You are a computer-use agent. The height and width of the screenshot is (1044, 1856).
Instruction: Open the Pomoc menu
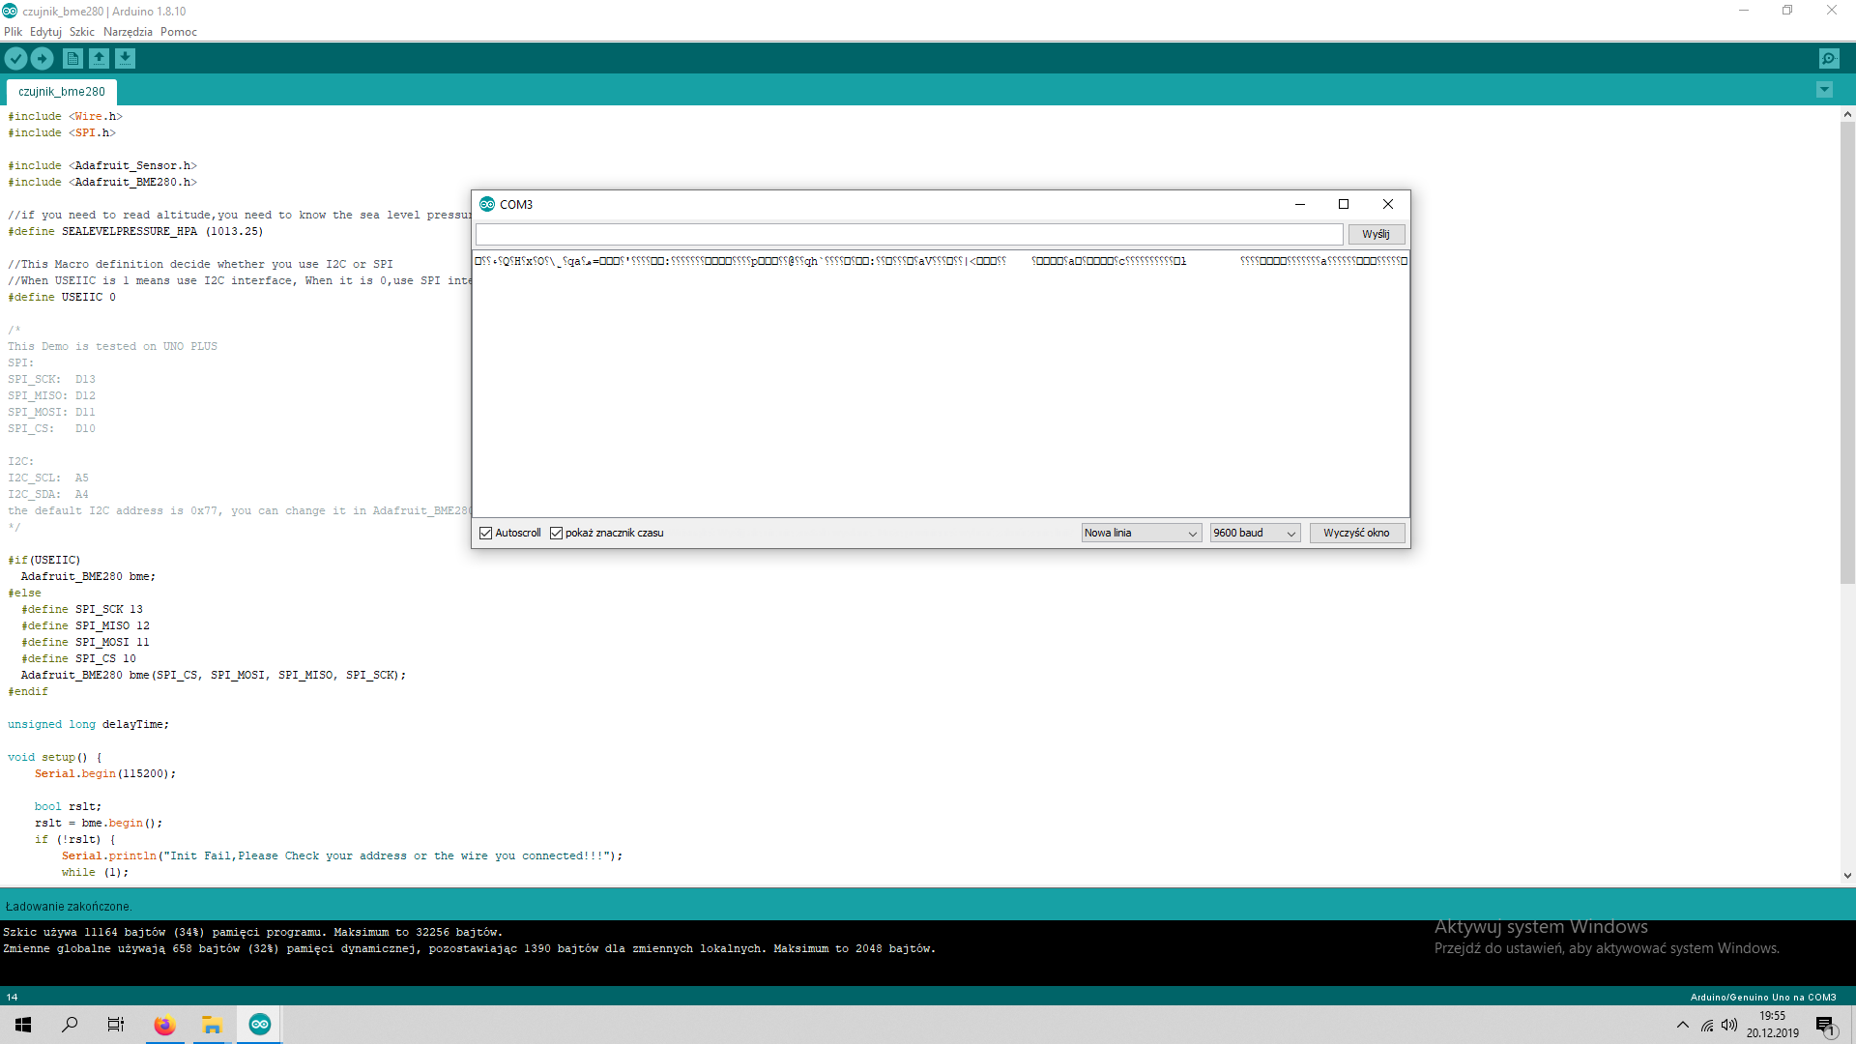click(179, 32)
